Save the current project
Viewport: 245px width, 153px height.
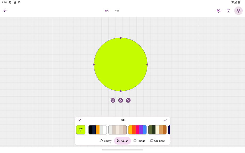228,11
